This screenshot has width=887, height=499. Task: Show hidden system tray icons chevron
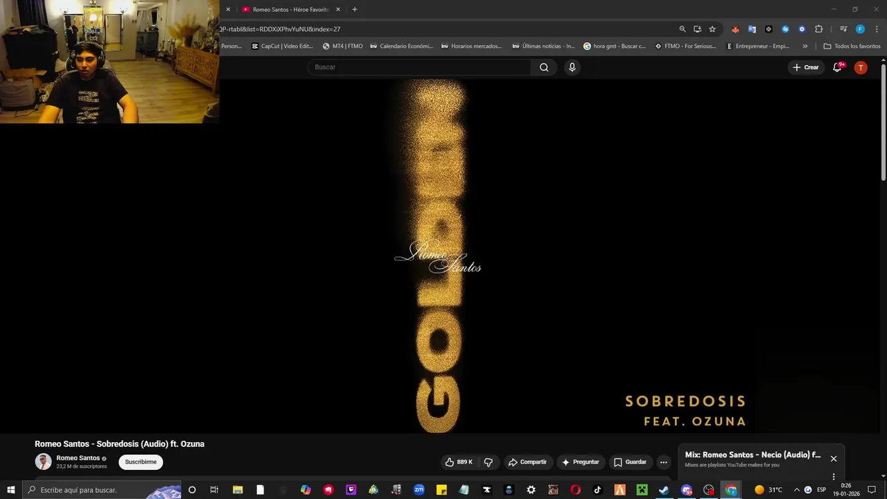pyautogui.click(x=796, y=490)
